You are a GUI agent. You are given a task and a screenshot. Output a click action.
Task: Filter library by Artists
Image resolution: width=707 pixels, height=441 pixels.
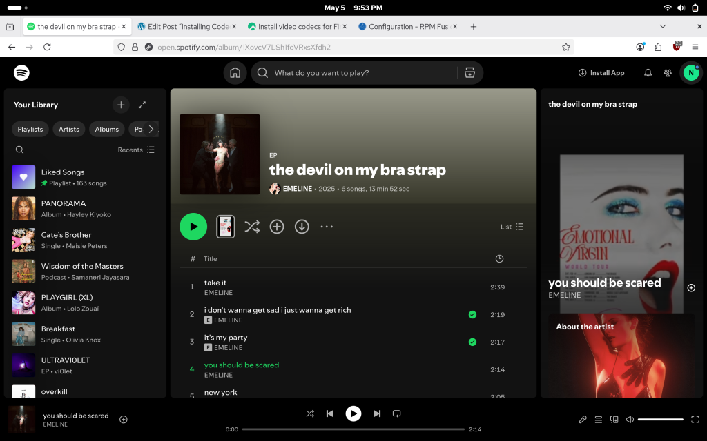(68, 129)
